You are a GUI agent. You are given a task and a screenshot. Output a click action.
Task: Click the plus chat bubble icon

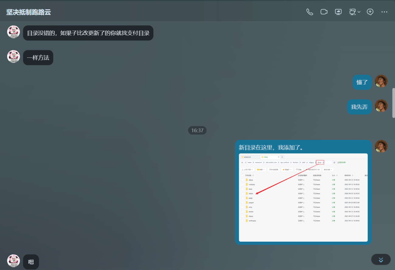[x=370, y=12]
